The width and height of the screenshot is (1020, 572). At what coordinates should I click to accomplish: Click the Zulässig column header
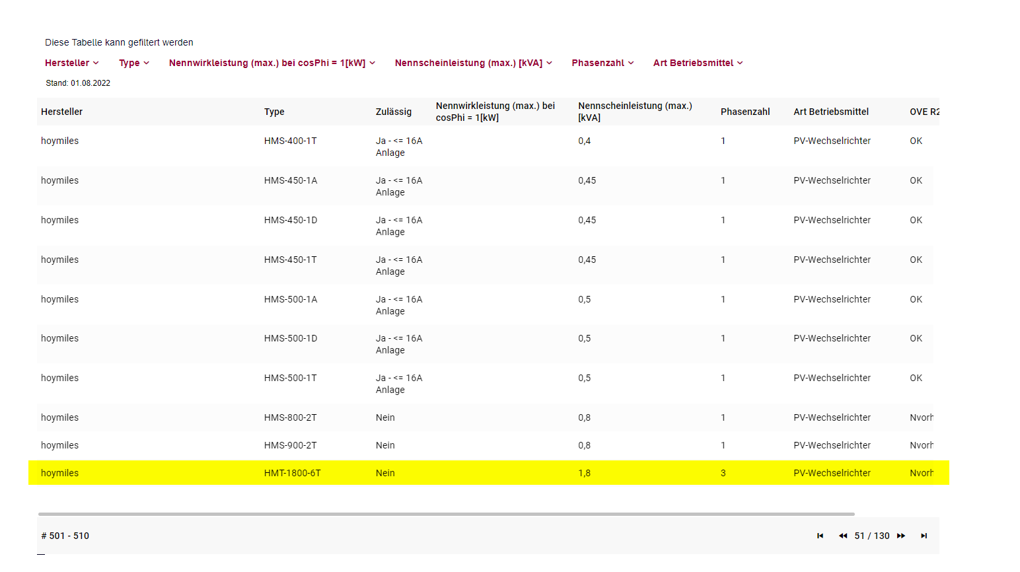coord(394,112)
